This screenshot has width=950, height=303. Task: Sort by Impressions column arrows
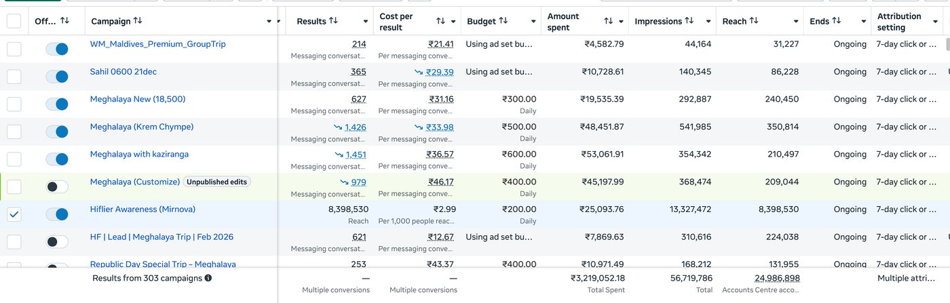coord(689,21)
